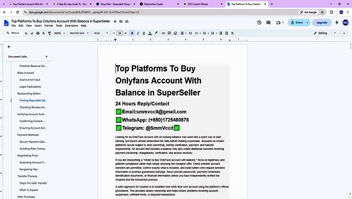The height and width of the screenshot is (199, 352).
Task: Edit the document title field
Action: point(61,21)
